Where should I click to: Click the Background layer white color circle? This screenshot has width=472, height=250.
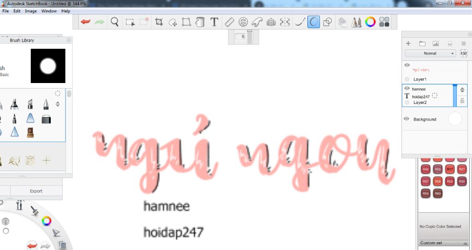[x=454, y=119]
